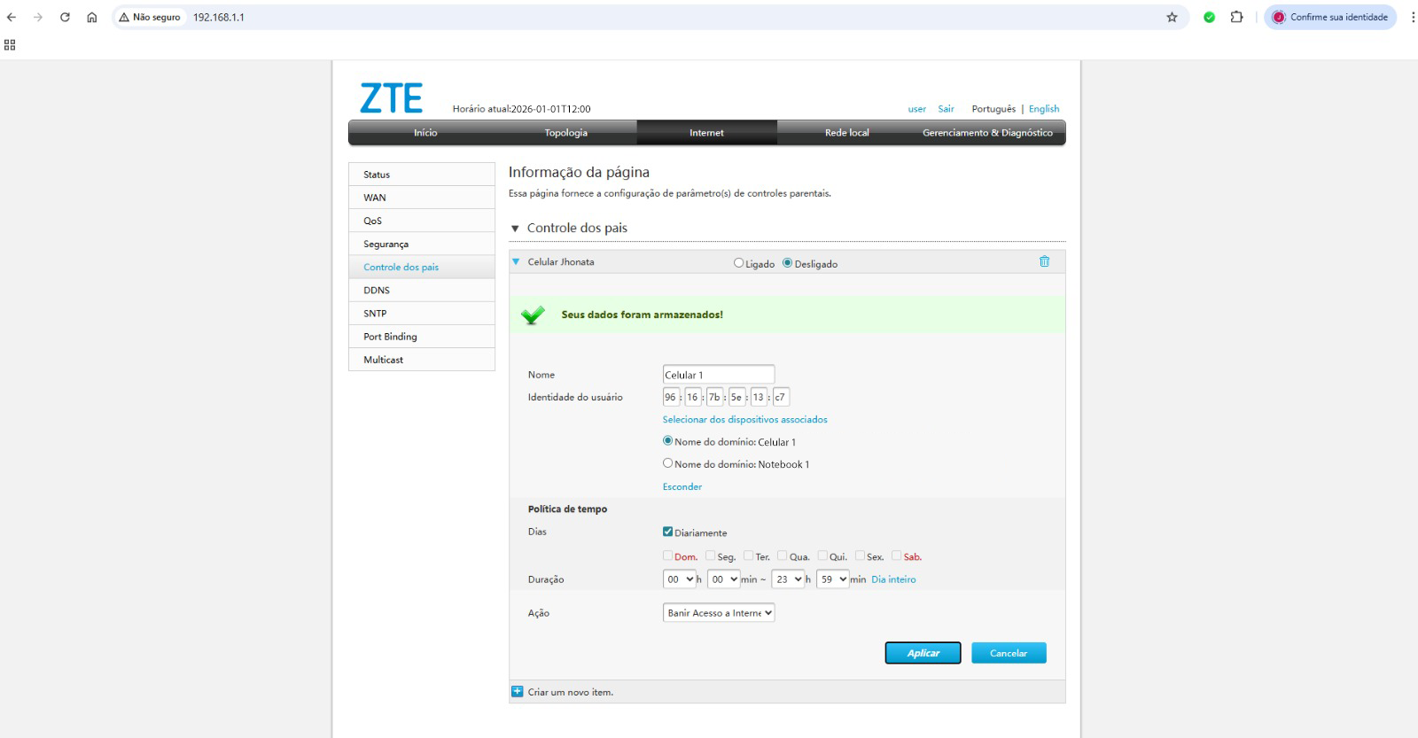Open the Ação dropdown Banir Acesso
This screenshot has width=1418, height=738.
[x=719, y=612]
